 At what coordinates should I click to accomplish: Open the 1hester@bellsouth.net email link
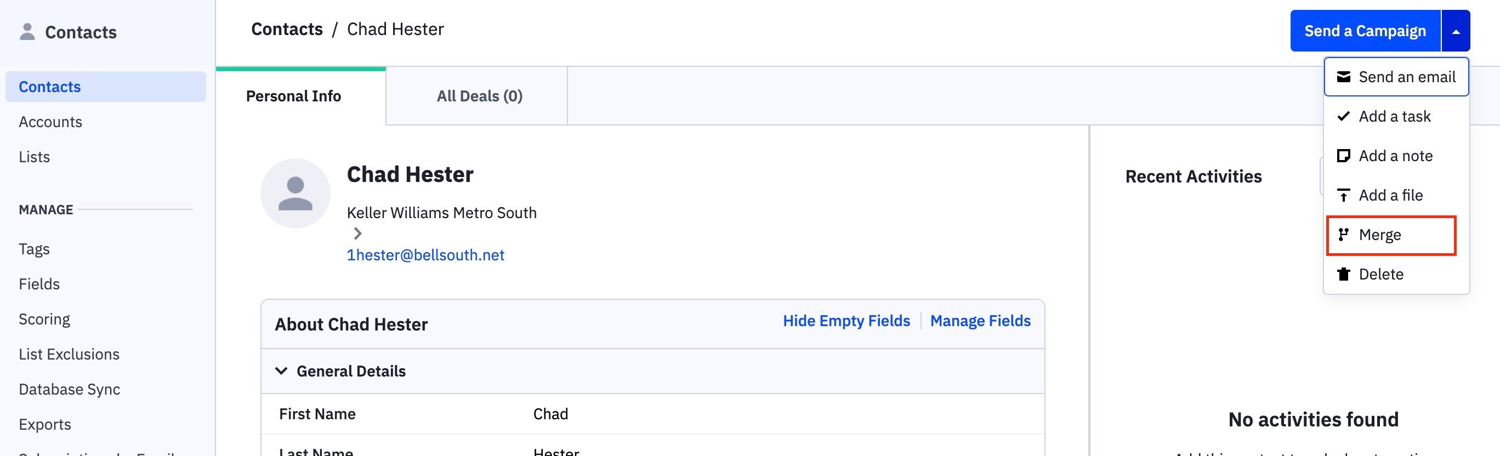pyautogui.click(x=425, y=255)
